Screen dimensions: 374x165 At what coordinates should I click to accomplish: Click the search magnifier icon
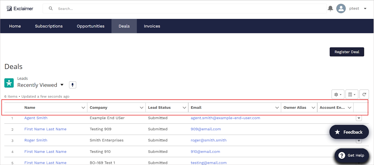(x=51, y=8)
